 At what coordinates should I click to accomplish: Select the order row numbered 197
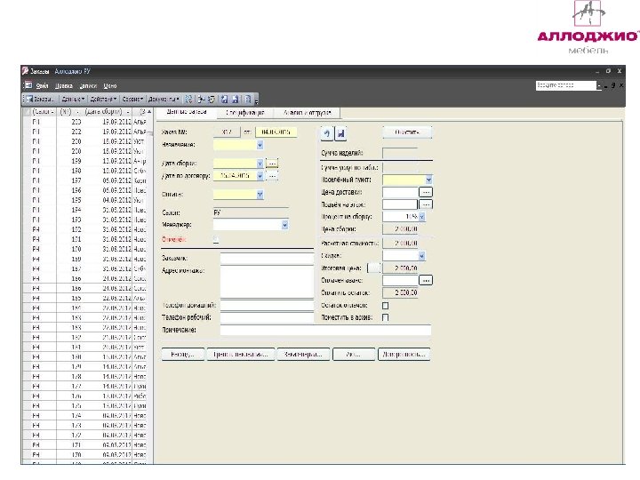(x=84, y=180)
